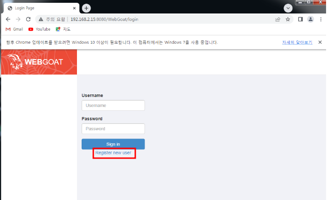
Task: Focus the Username input field
Action: click(113, 106)
